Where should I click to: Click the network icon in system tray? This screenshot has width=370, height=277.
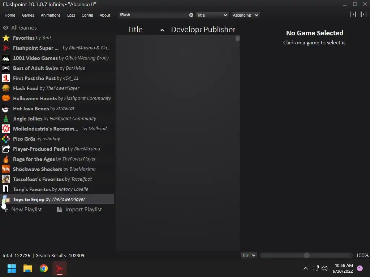coord(315,268)
